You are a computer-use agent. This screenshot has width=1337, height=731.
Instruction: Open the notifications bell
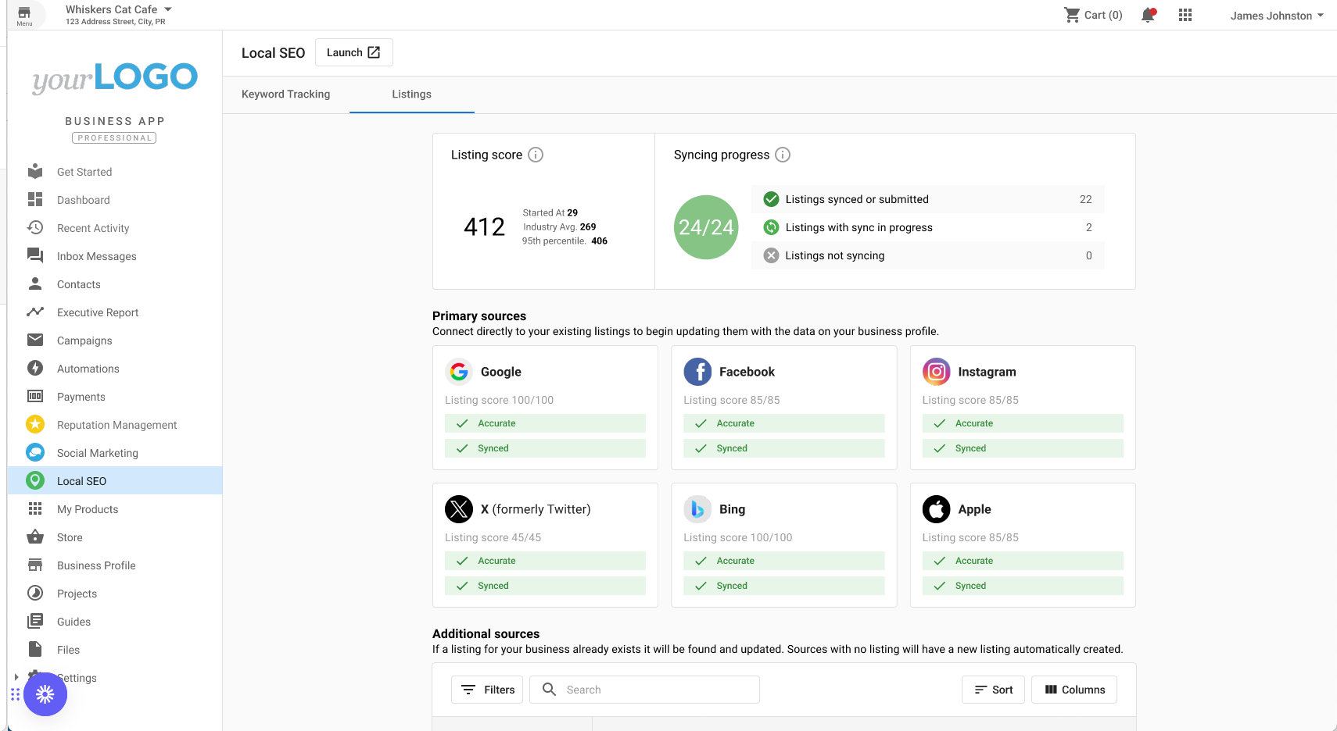(1148, 15)
